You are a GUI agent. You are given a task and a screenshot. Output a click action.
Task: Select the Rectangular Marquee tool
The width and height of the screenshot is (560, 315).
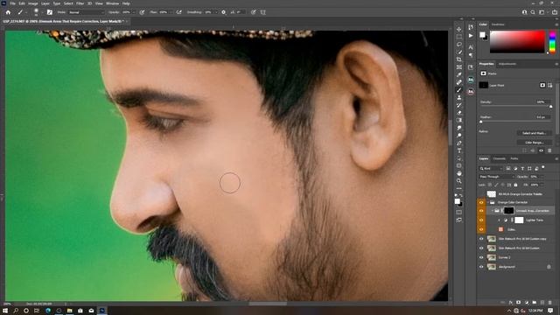coord(458,37)
